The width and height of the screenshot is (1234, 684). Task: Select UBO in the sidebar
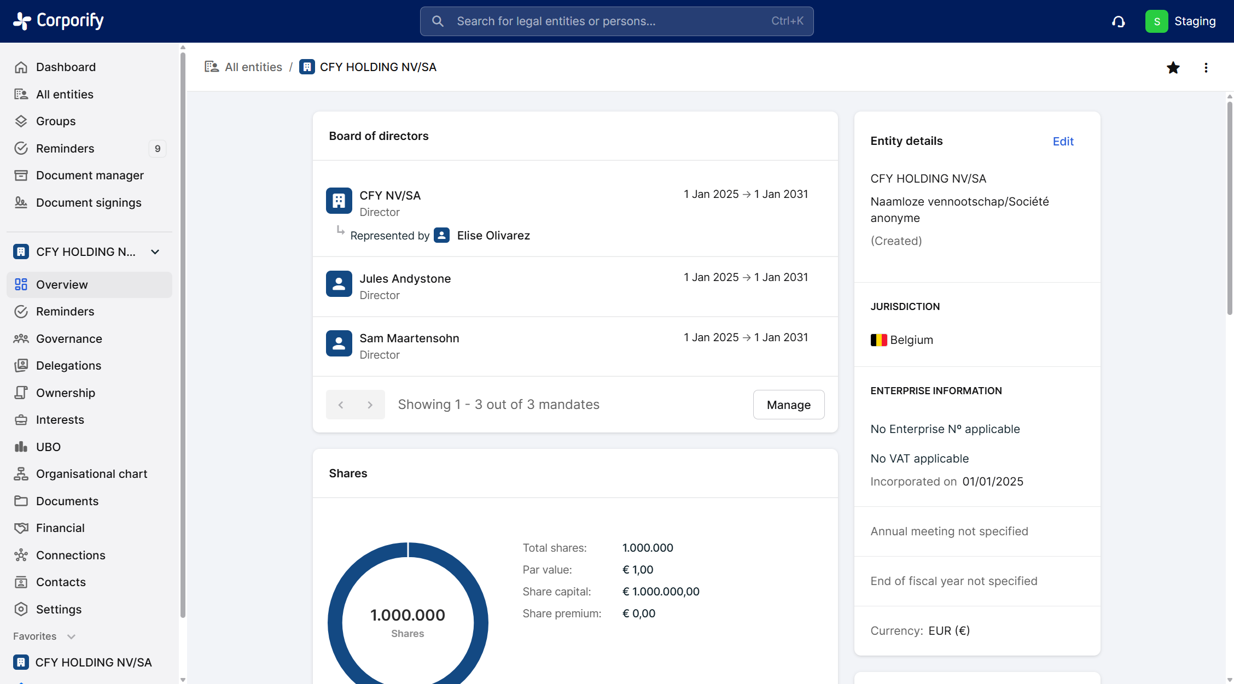point(48,447)
